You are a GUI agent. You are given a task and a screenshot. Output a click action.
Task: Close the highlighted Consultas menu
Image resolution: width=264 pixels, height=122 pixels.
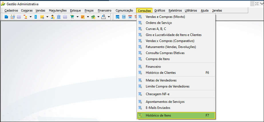click(144, 11)
